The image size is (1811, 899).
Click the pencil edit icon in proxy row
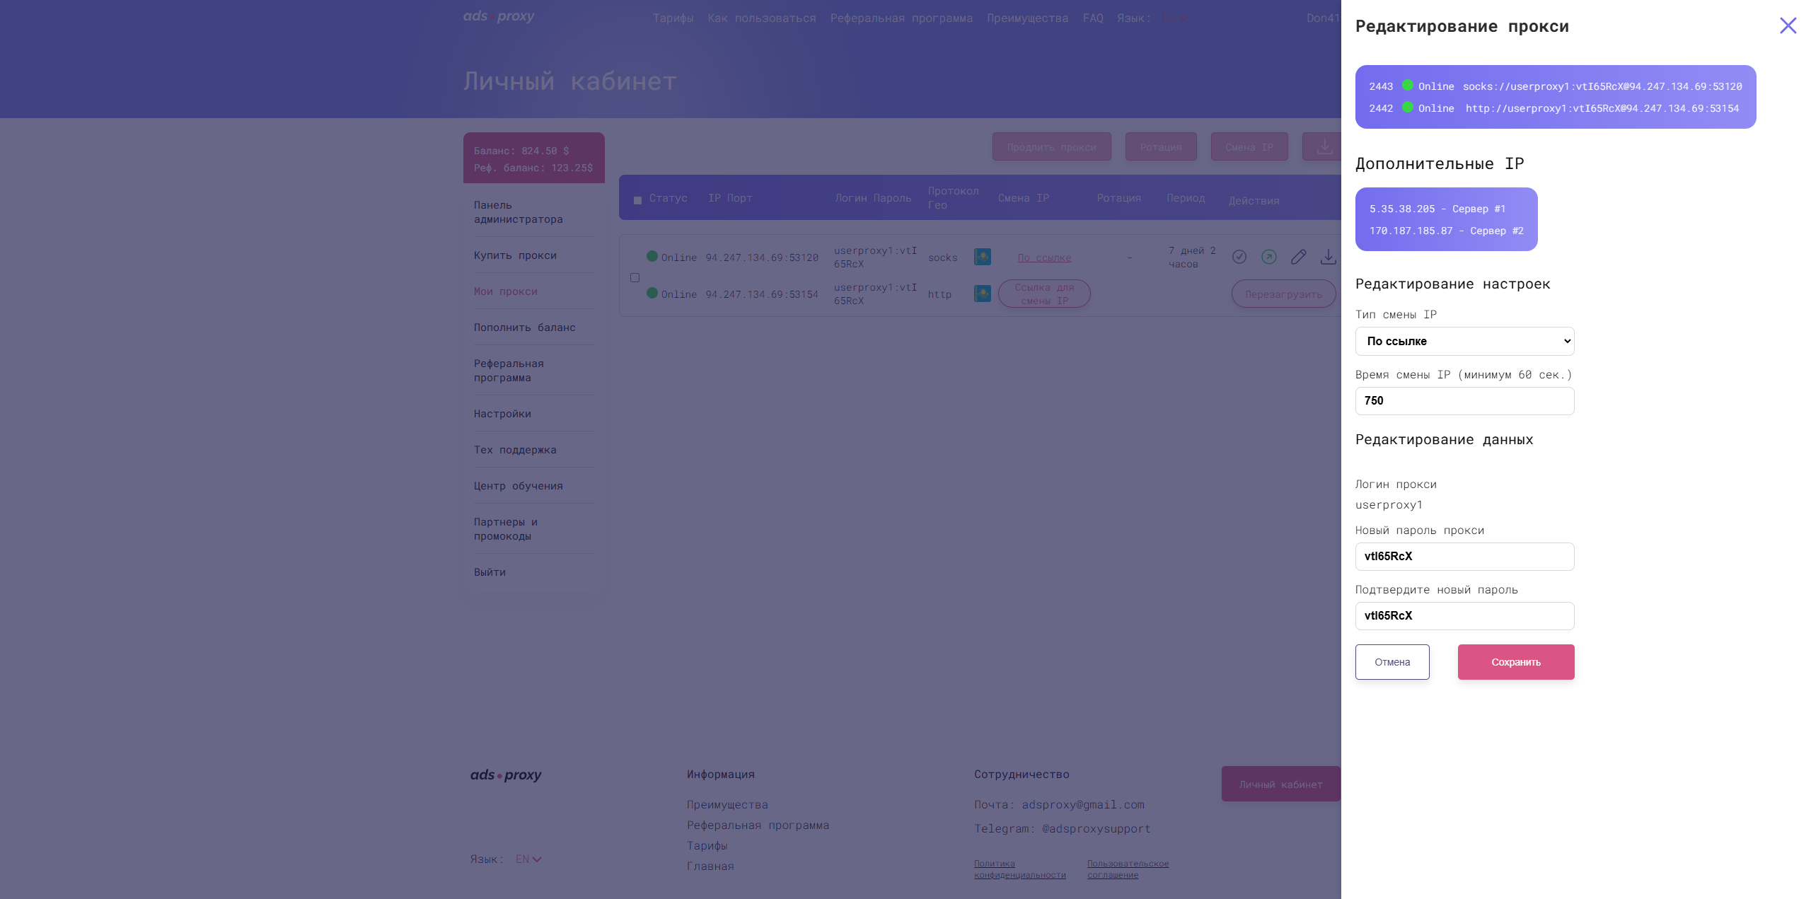pos(1298,257)
